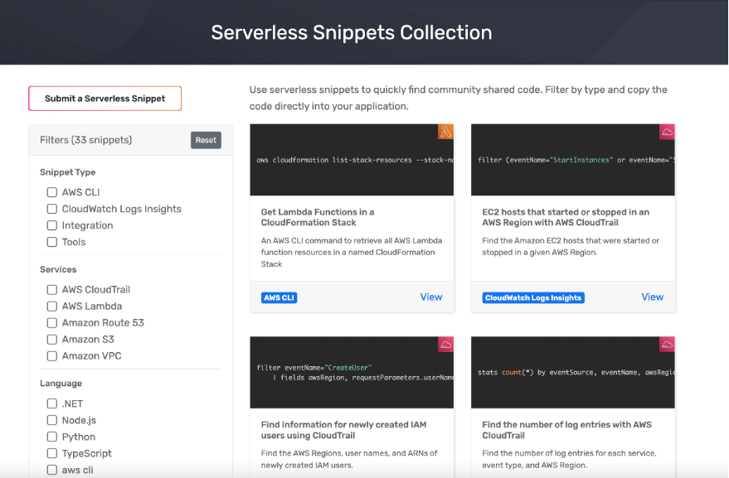This screenshot has width=729, height=478.
Task: Open the stats count code preview
Action: tap(573, 373)
